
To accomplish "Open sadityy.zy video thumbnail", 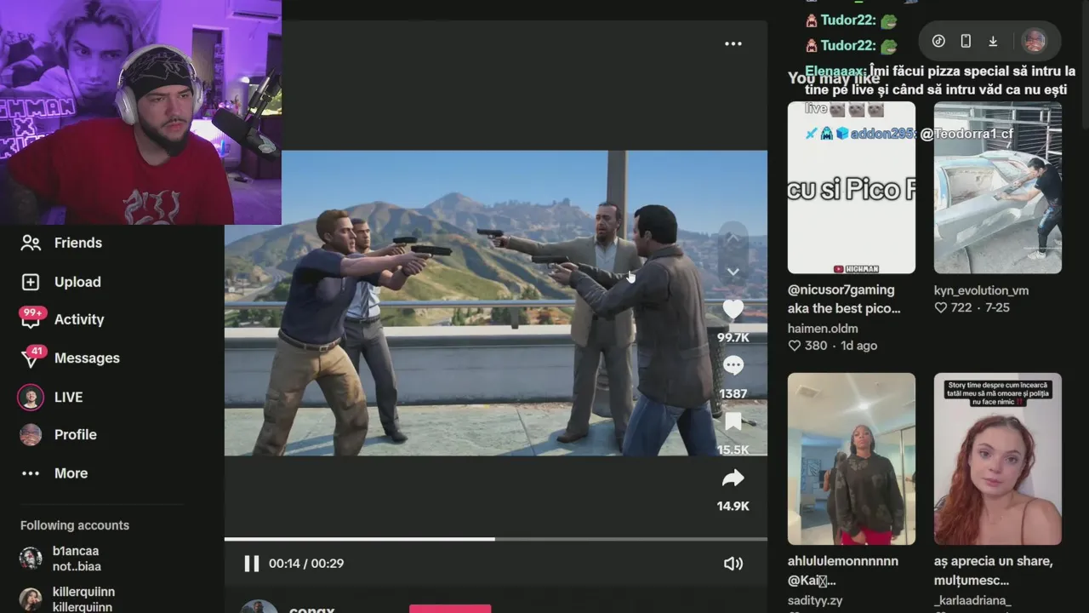I will pos(851,459).
